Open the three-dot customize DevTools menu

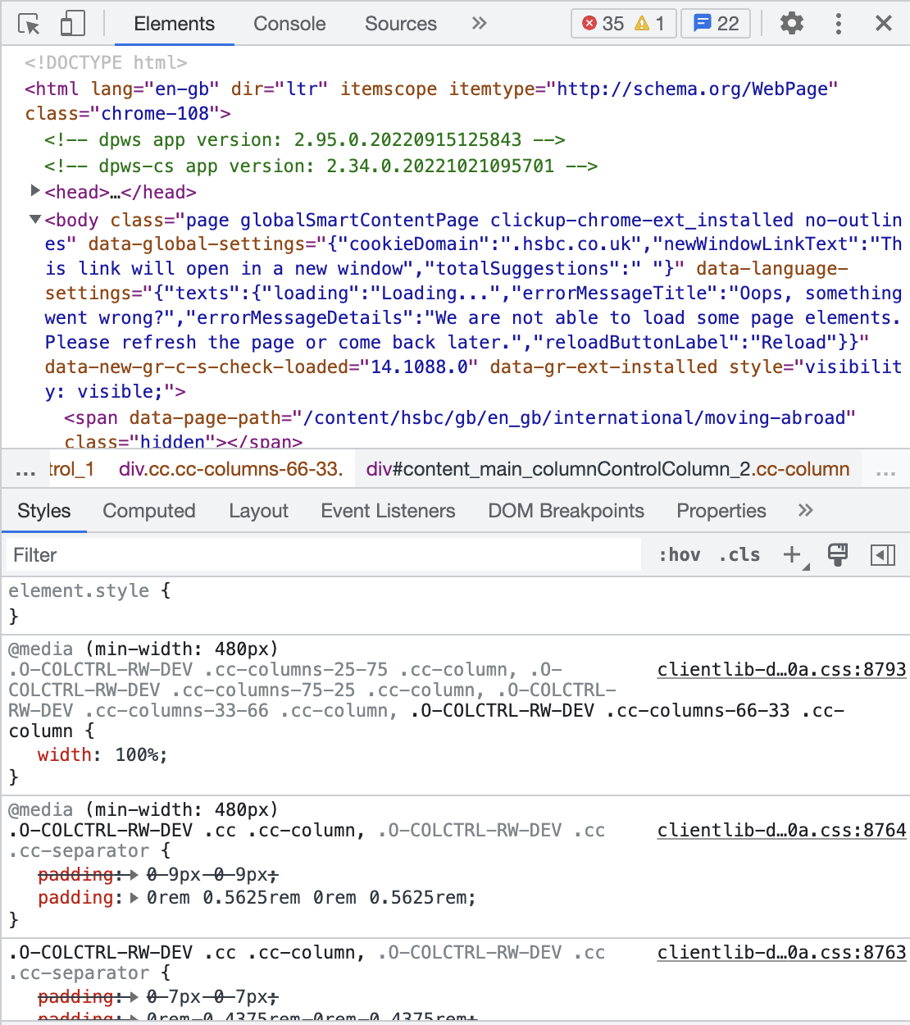(x=838, y=24)
